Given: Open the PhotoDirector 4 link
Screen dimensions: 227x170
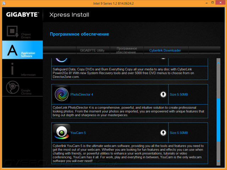Looking at the screenshot, I should [82, 95].
